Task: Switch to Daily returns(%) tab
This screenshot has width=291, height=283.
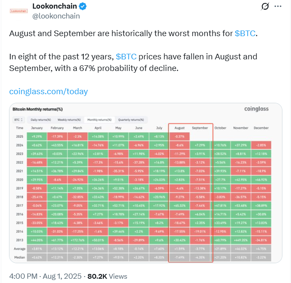Action: coord(41,120)
